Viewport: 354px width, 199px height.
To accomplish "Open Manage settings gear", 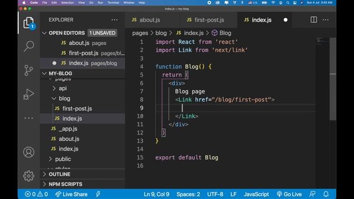I will click(29, 176).
